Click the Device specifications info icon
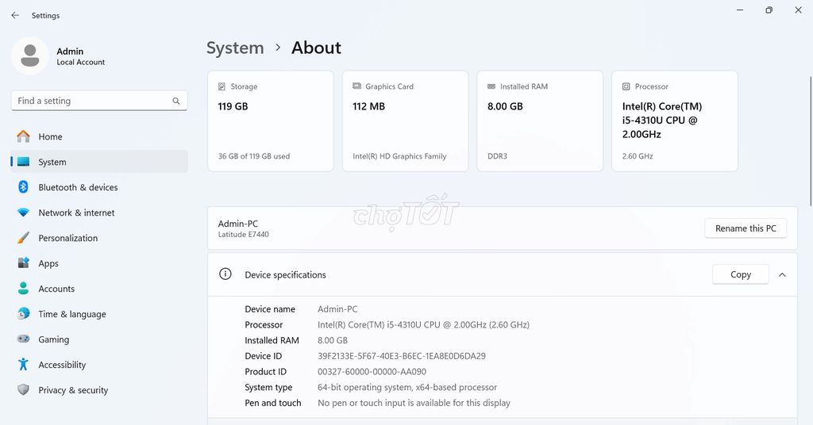The height and width of the screenshot is (425, 813). (225, 274)
